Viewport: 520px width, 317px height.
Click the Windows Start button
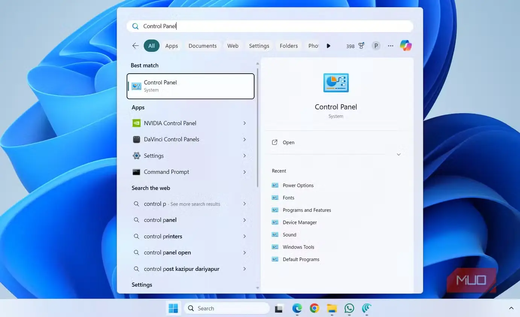173,308
